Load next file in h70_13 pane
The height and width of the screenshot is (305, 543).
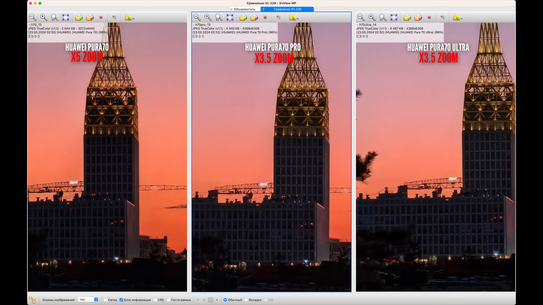pos(79,17)
